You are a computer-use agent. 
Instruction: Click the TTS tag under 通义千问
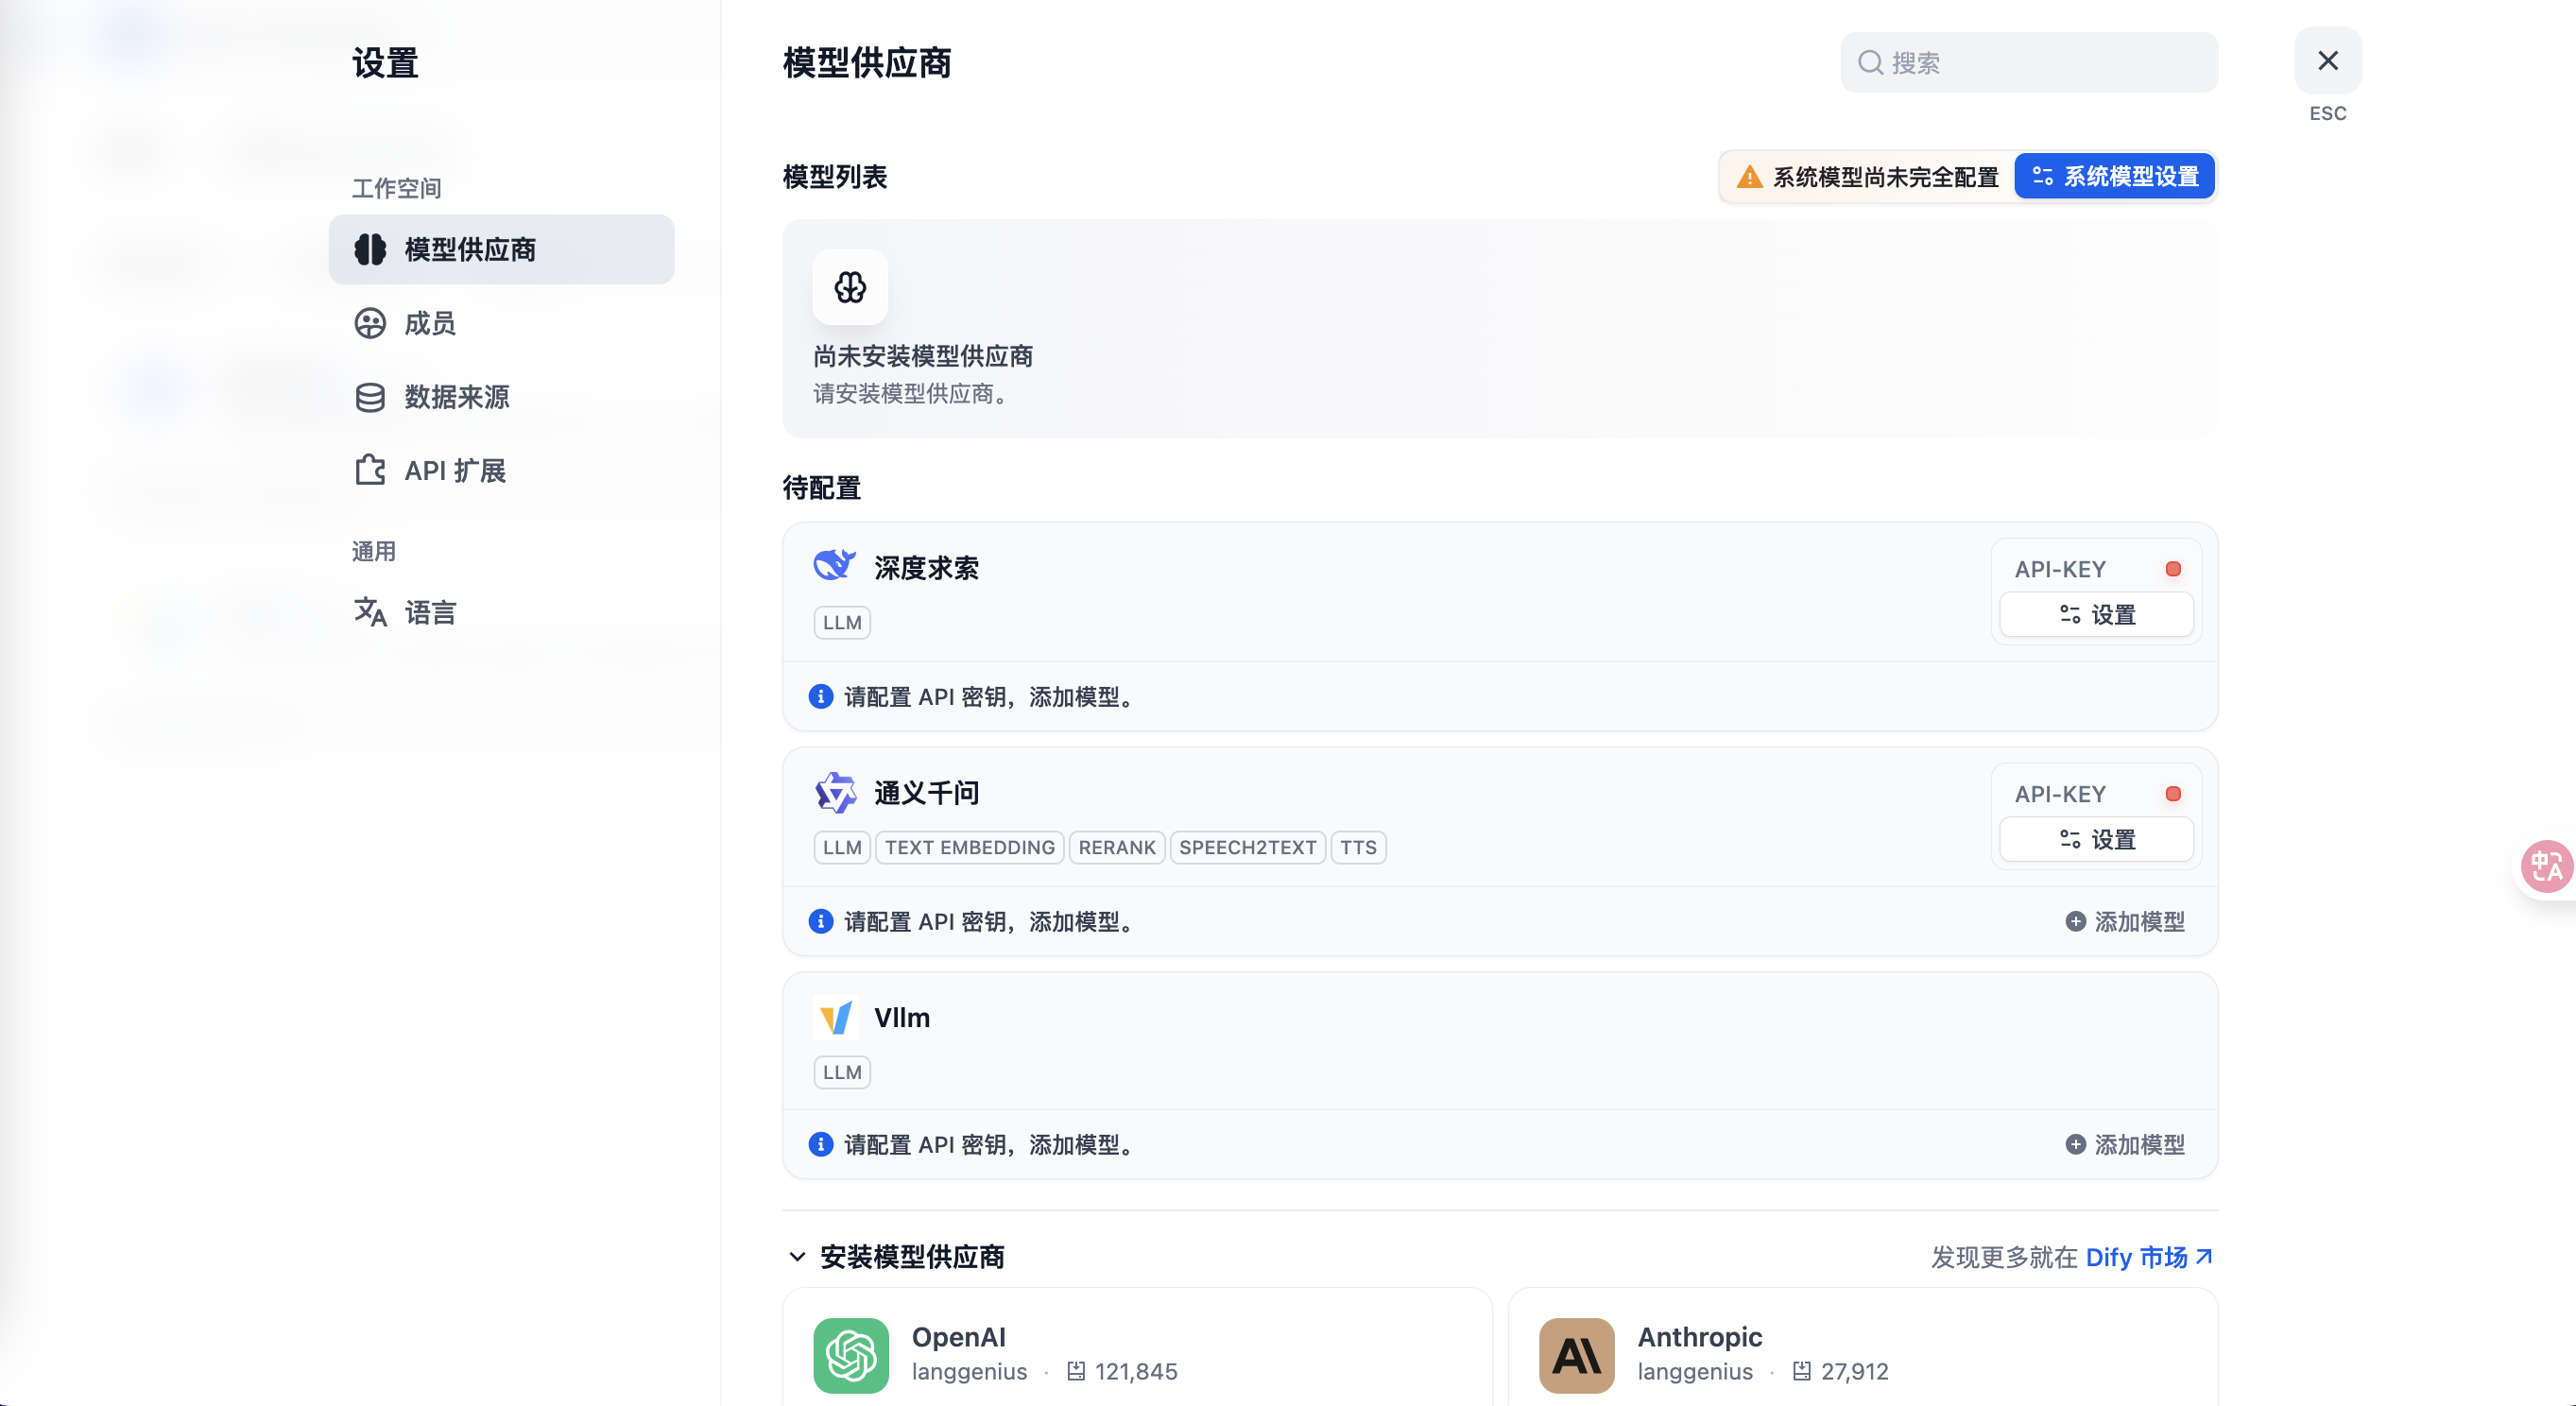point(1358,847)
